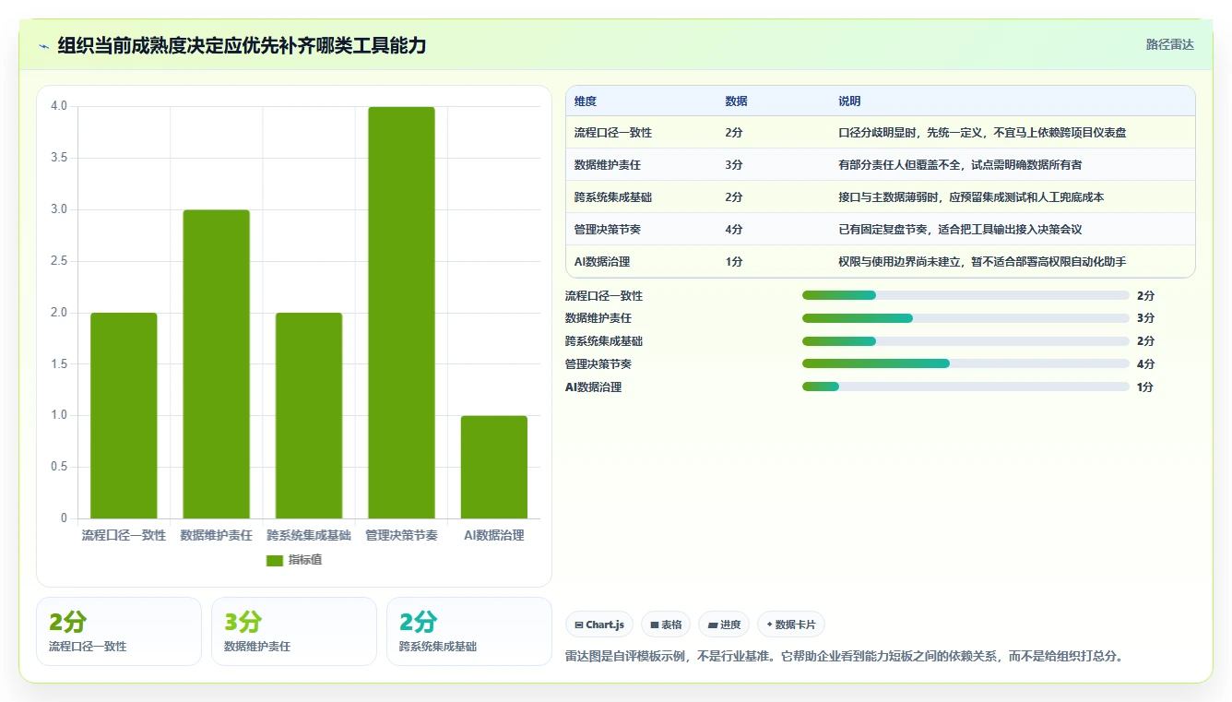
Task: Open the 2分 跨系统集成基础 data card
Action: point(469,631)
